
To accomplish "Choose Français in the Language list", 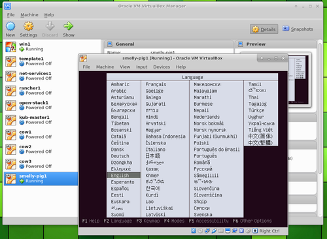I will (156, 84).
